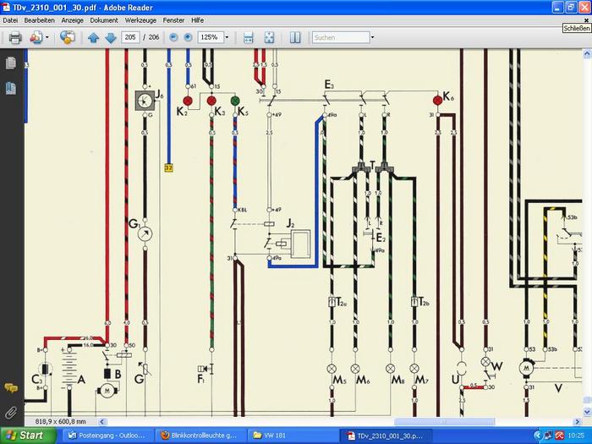Open the Datei menu

pos(10,20)
